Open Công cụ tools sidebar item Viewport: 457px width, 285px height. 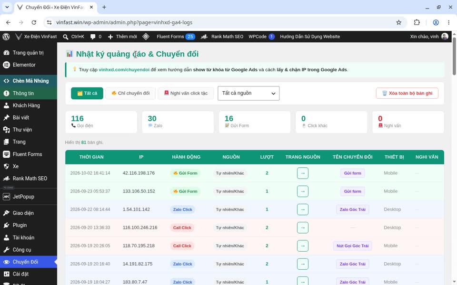29,250
